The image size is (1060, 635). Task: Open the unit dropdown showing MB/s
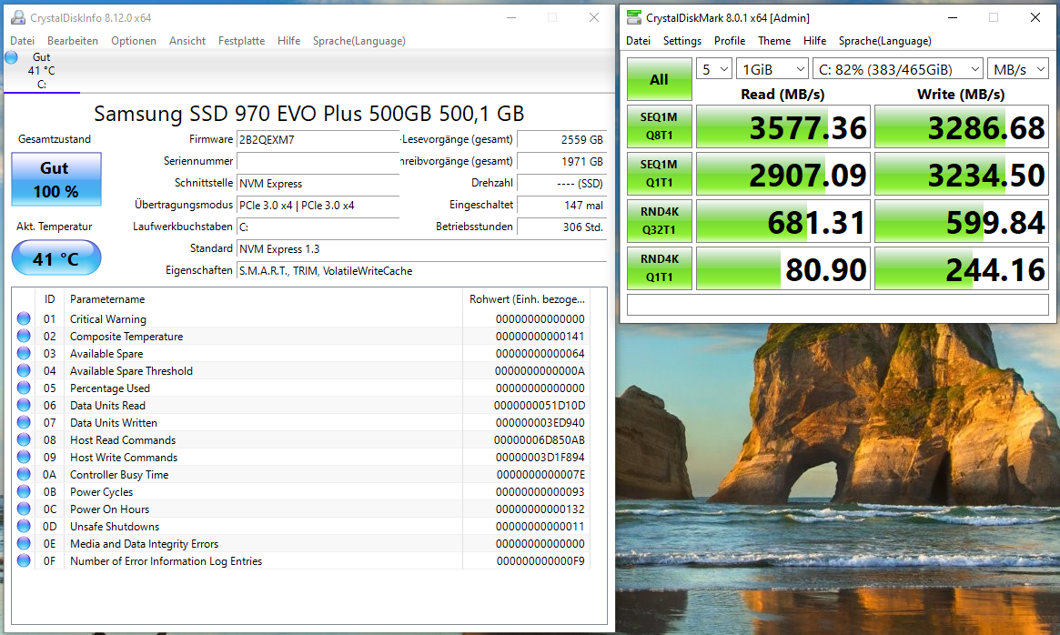[x=1018, y=69]
